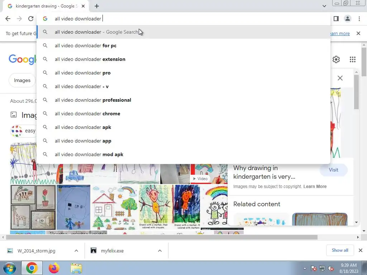Open the Google apps grid icon
The image size is (367, 275).
353,59
